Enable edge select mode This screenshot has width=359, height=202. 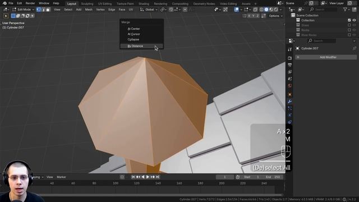pyautogui.click(x=43, y=10)
